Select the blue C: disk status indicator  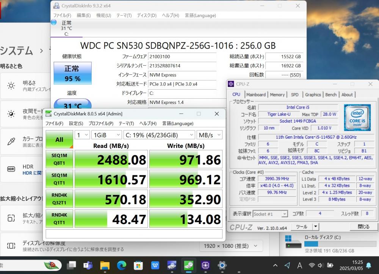pyautogui.click(x=54, y=22)
